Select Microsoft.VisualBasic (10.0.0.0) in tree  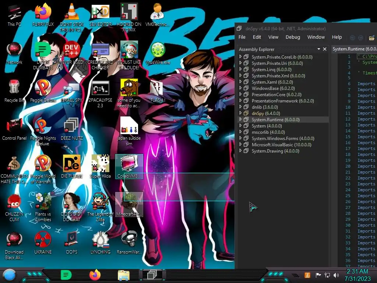282,144
